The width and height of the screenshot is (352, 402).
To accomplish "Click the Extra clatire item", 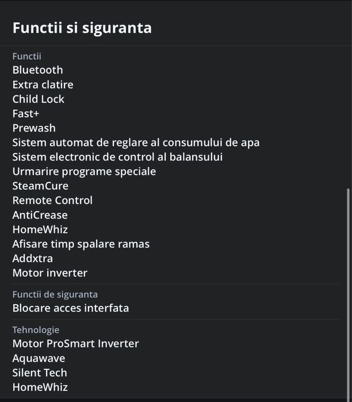I will [43, 85].
